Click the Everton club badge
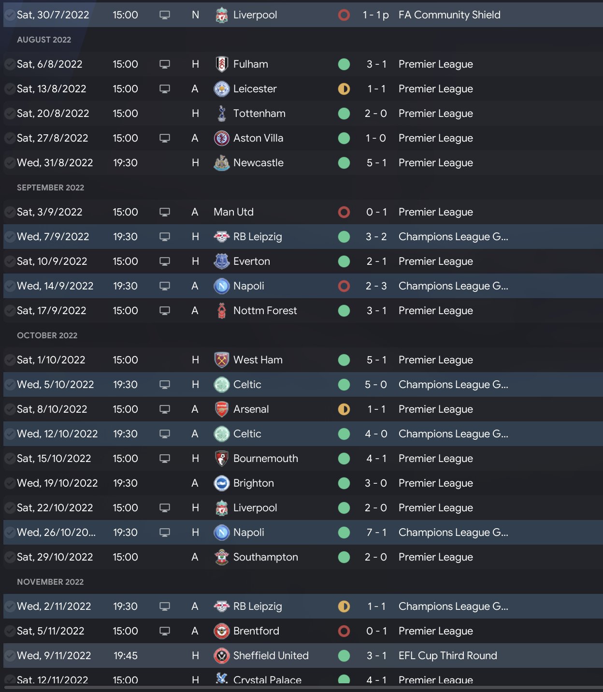The width and height of the screenshot is (603, 692). 221,261
